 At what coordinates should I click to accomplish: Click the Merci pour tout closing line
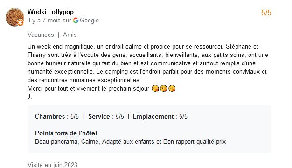(x=89, y=89)
